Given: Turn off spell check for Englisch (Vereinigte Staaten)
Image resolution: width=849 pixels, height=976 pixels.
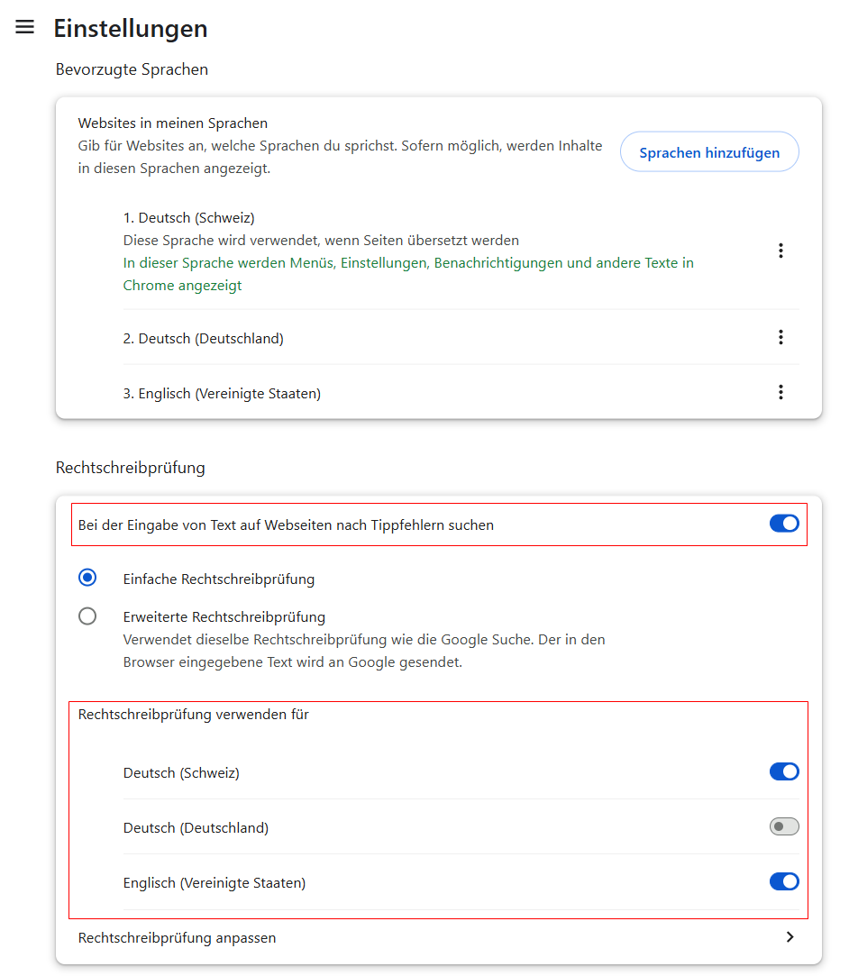Looking at the screenshot, I should 784,881.
